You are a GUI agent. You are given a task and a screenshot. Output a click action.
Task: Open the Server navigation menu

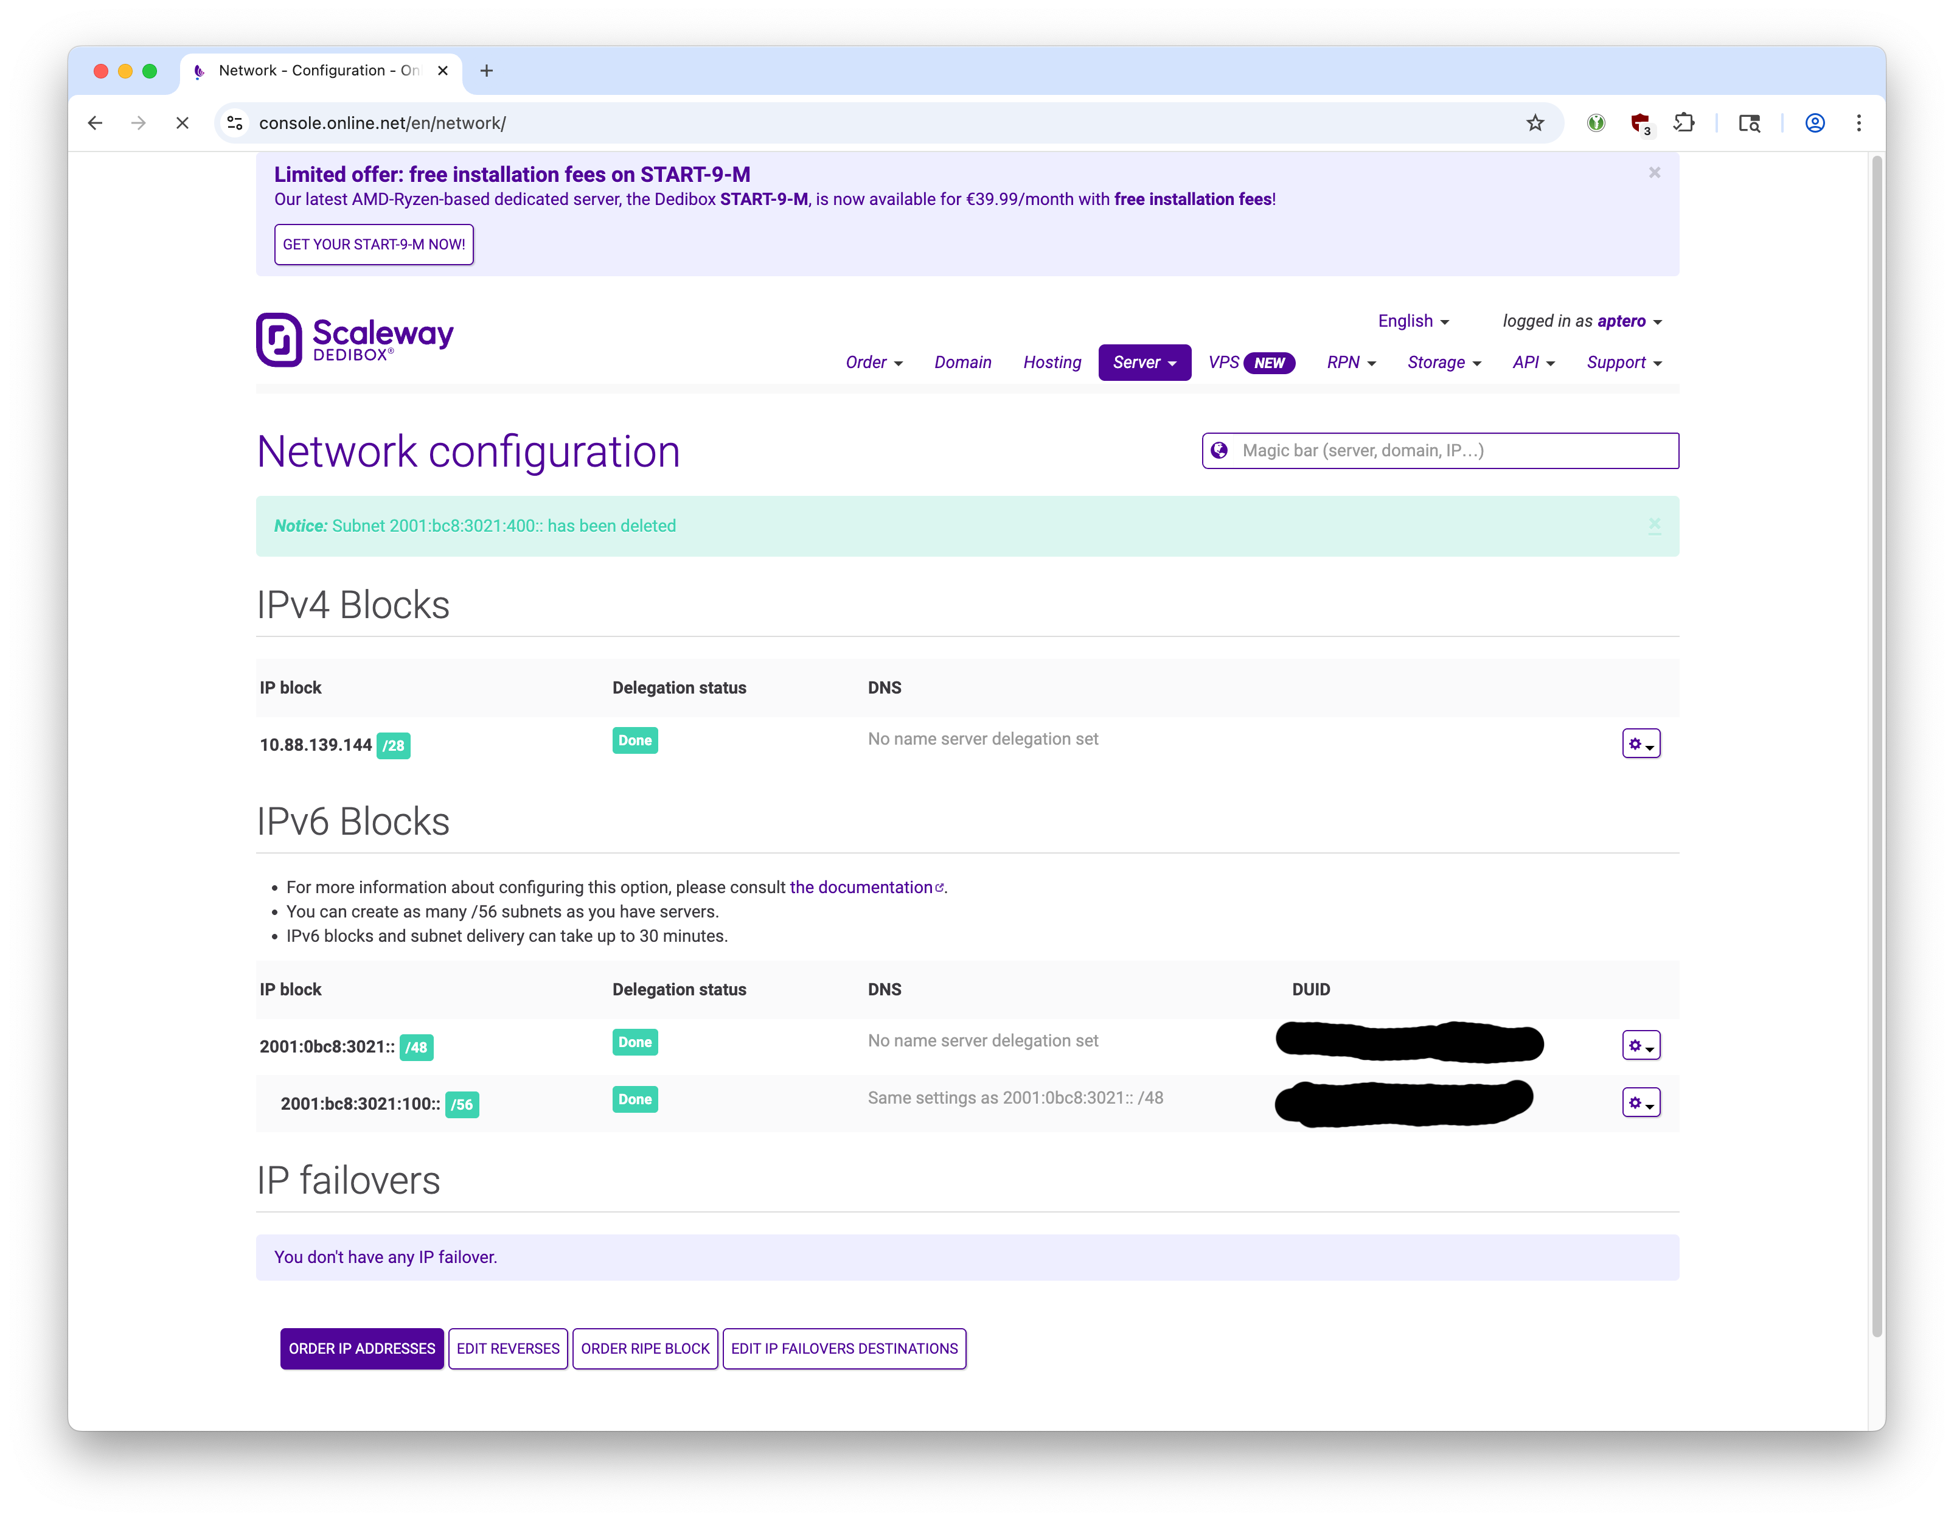1144,363
